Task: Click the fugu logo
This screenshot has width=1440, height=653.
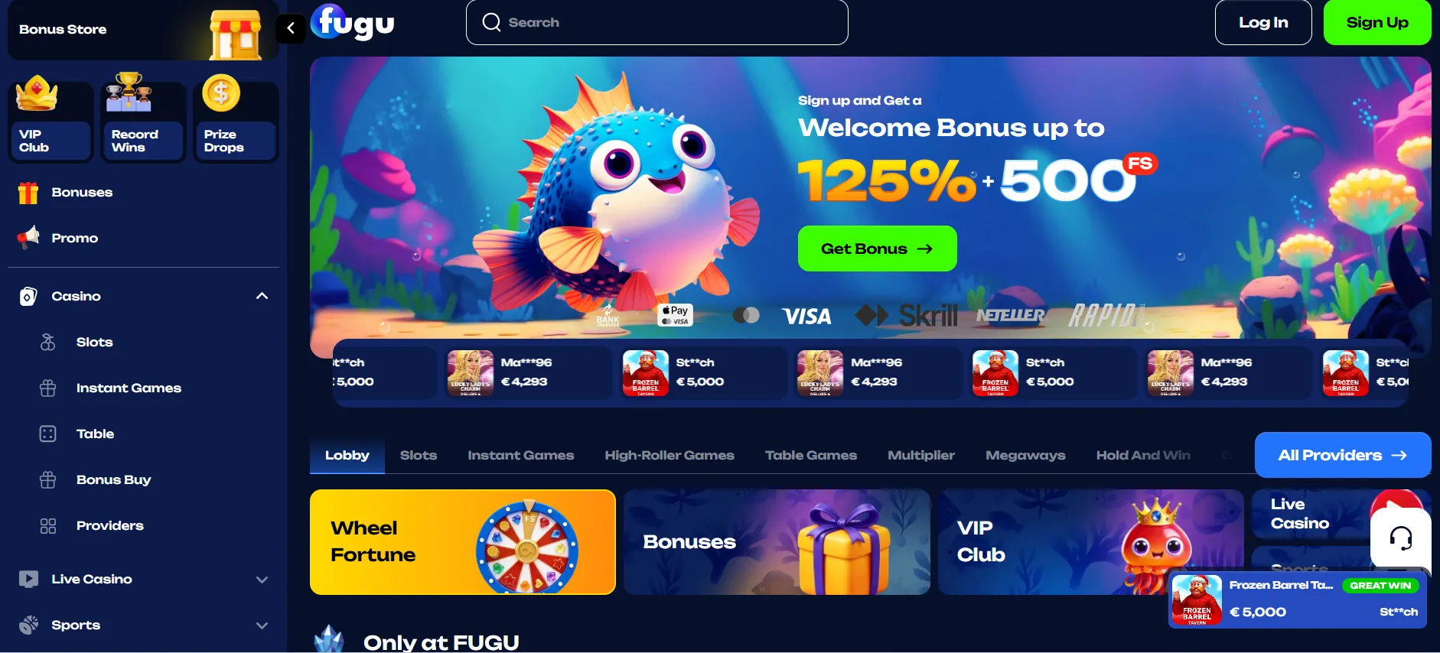Action: click(353, 22)
